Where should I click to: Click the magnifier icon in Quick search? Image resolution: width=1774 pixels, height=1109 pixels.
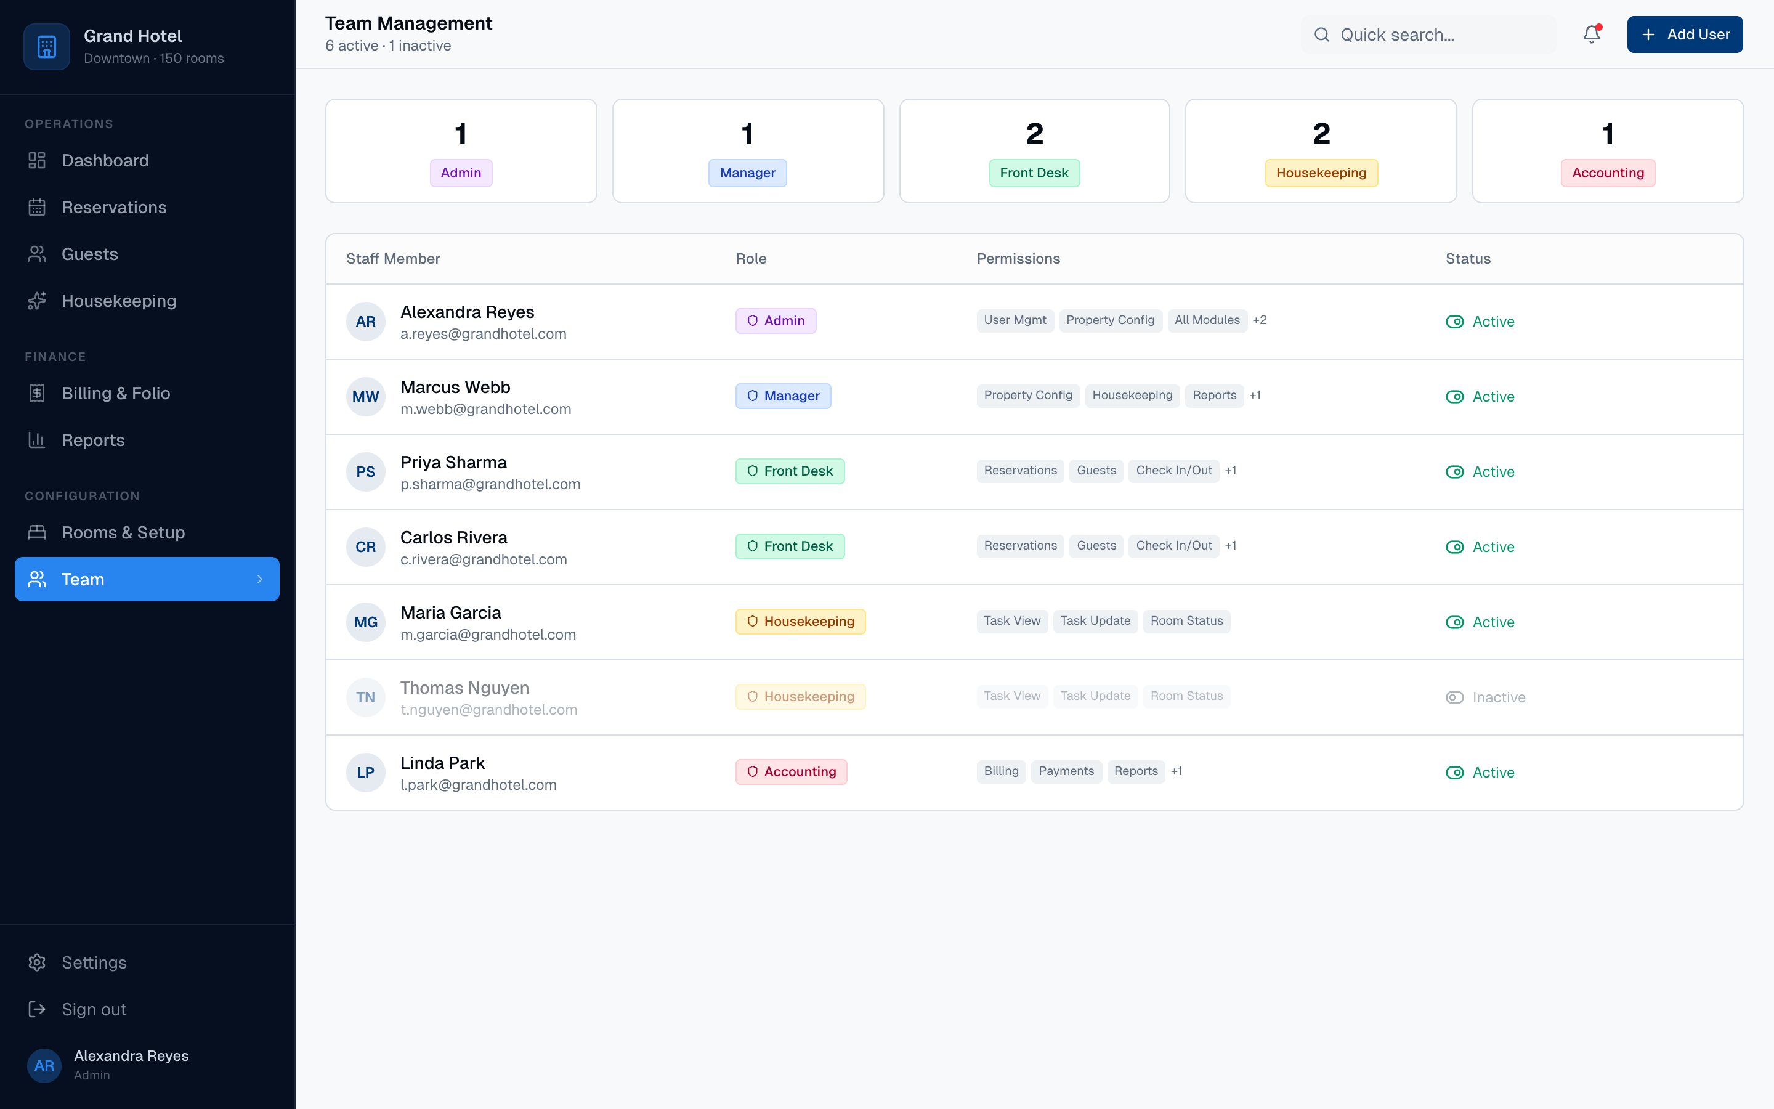tap(1321, 35)
